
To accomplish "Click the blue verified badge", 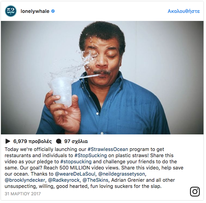I will pos(53,11).
